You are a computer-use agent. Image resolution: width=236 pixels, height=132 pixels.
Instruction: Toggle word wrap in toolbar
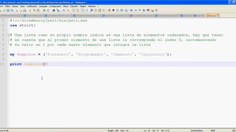click(x=83, y=10)
